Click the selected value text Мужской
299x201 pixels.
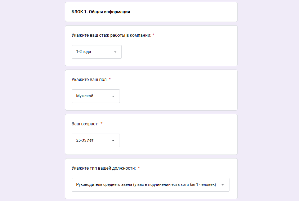[85, 96]
